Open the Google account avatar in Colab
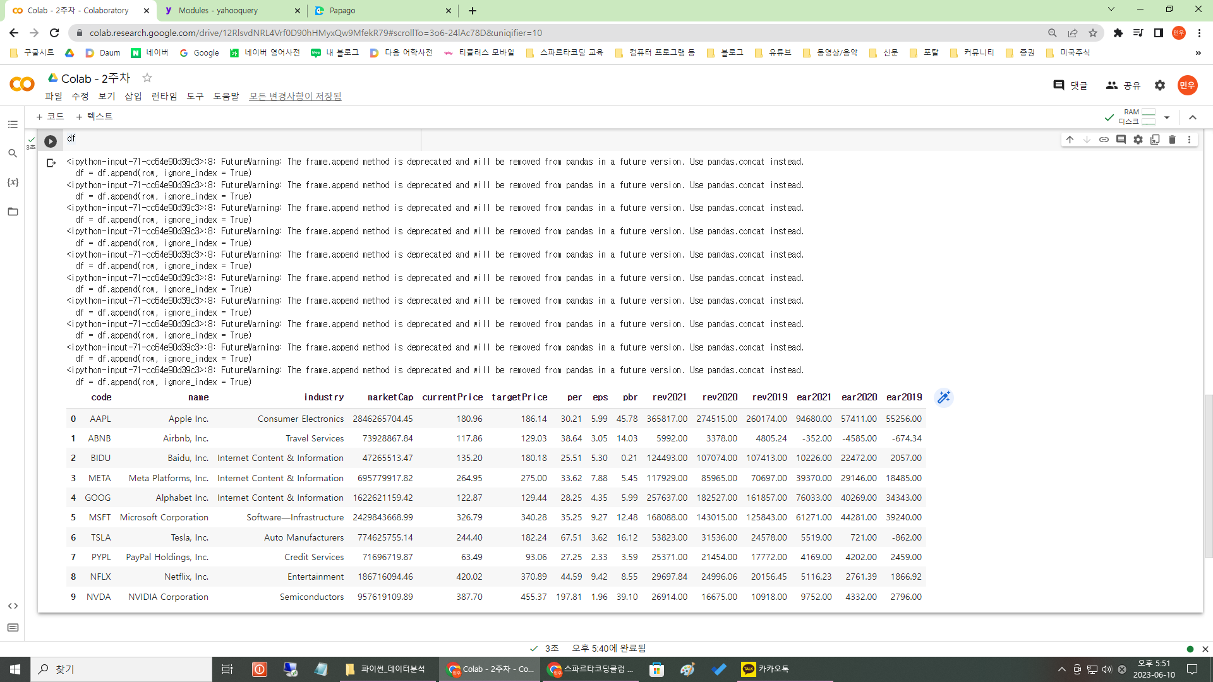The image size is (1213, 682). [x=1187, y=85]
